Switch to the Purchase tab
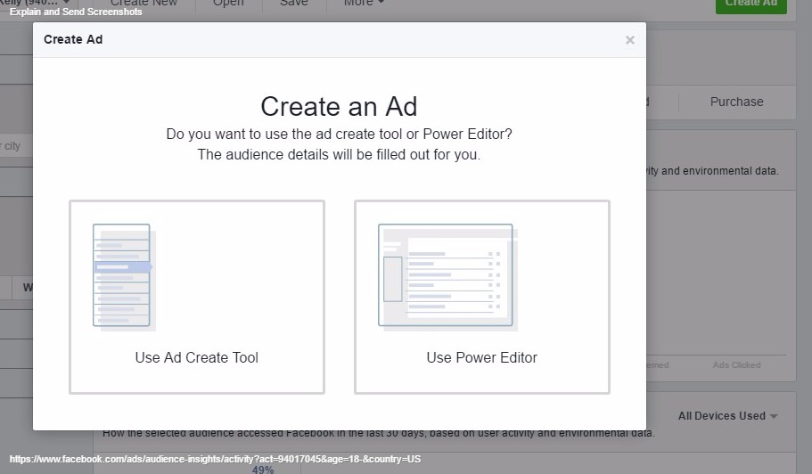The image size is (812, 474). pyautogui.click(x=736, y=102)
